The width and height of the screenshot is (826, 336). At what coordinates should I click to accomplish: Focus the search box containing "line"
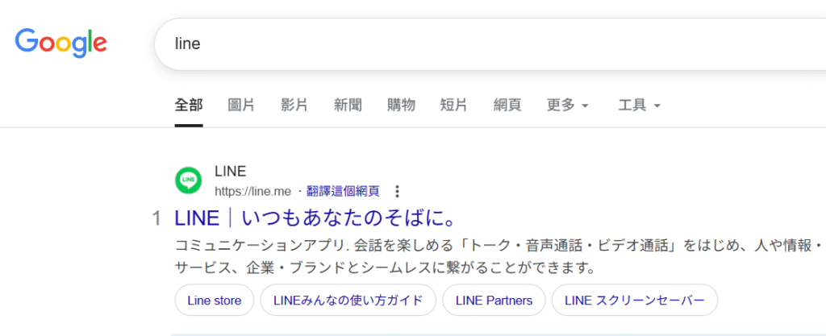point(484,44)
